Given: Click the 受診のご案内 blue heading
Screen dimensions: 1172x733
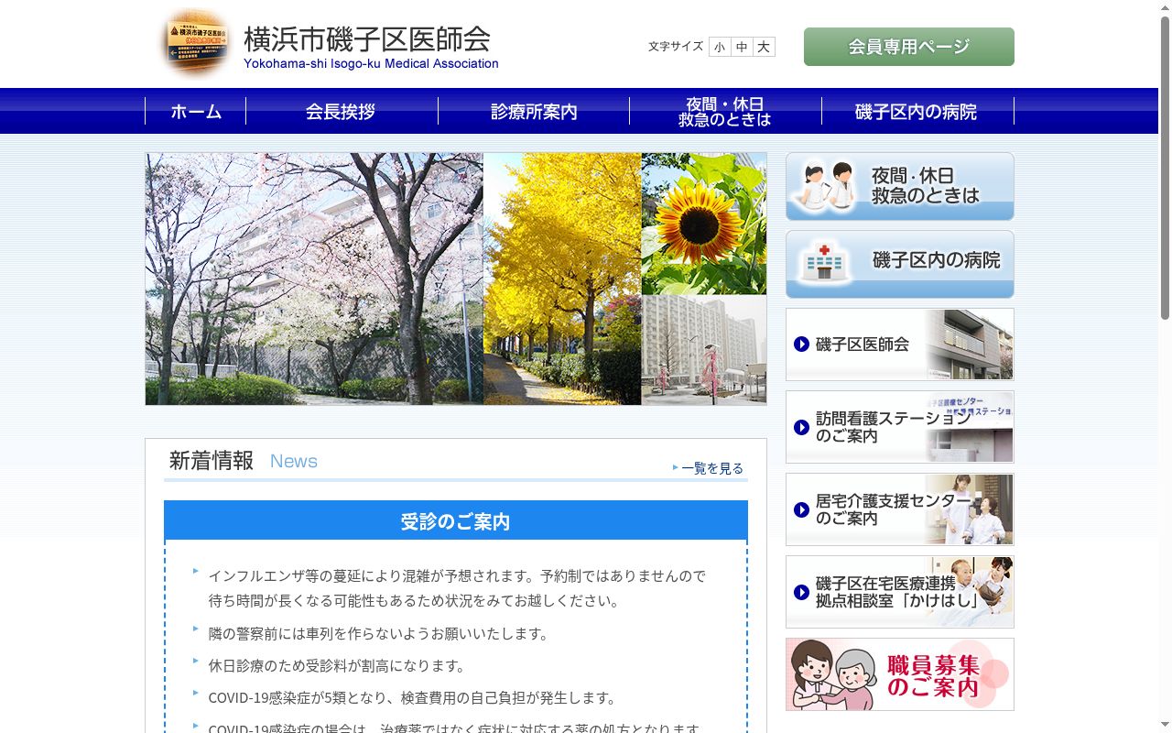Looking at the screenshot, I should [x=456, y=520].
